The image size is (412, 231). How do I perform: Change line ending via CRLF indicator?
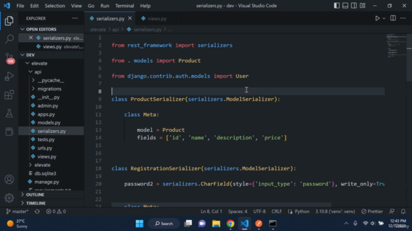[x=276, y=211]
